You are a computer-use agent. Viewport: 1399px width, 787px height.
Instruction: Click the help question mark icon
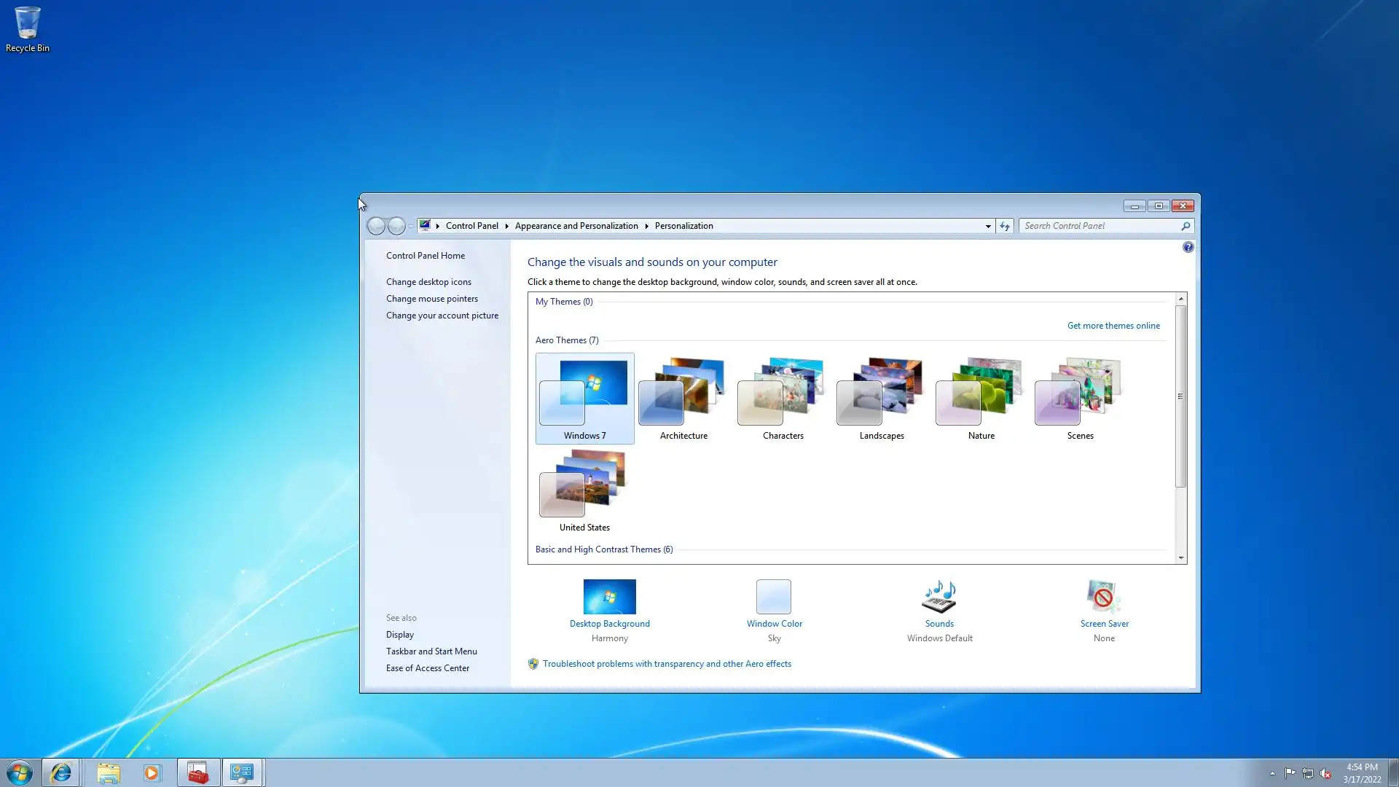point(1188,248)
